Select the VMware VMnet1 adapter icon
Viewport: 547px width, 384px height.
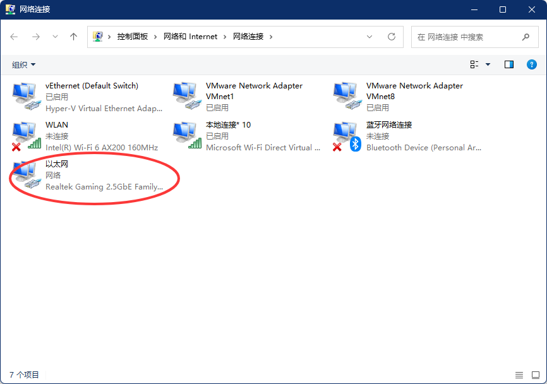(186, 97)
